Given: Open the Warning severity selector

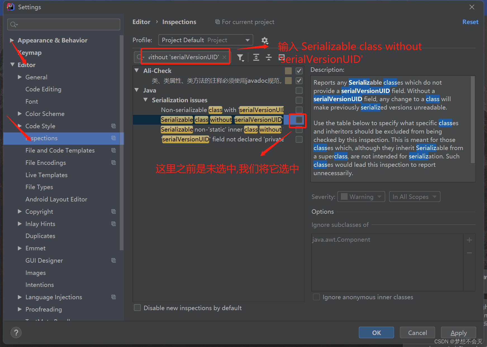Looking at the screenshot, I should [361, 196].
